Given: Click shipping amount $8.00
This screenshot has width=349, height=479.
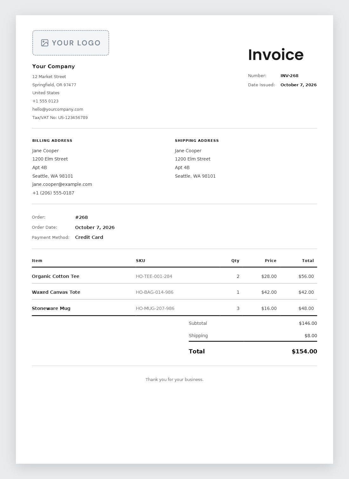Looking at the screenshot, I should [311, 336].
